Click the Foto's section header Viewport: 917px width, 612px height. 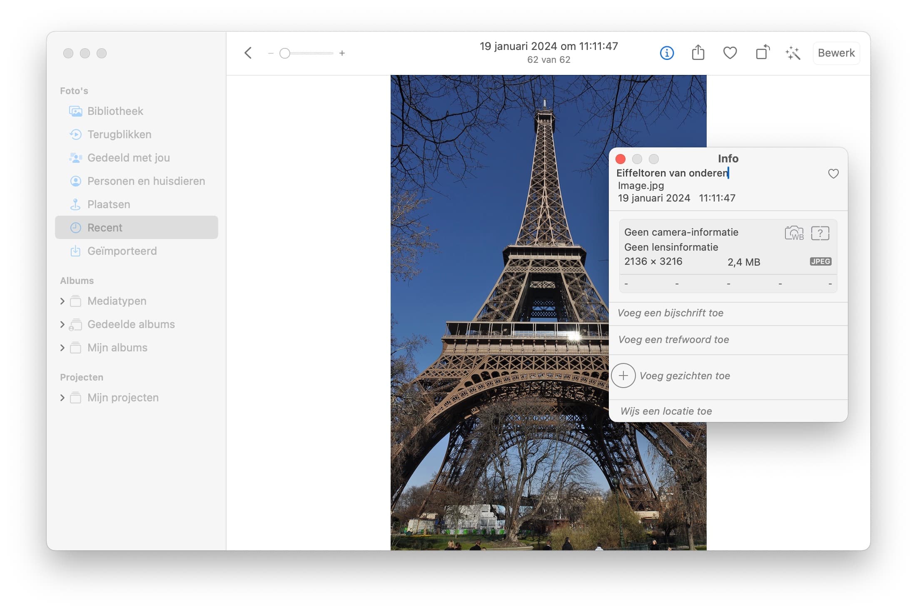coord(74,91)
